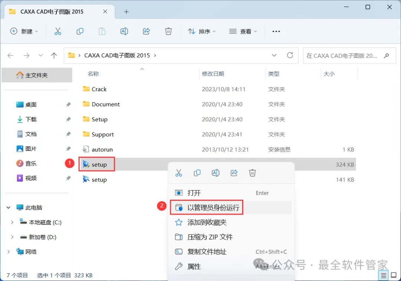The width and height of the screenshot is (401, 281).
Task: Sort by the 修改日期 column header
Action: click(x=213, y=74)
